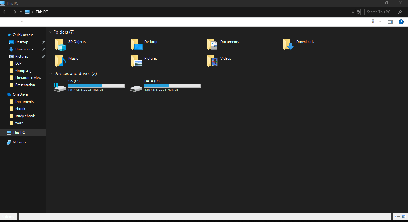Click the OS (C:) storage usage bar
The height and width of the screenshot is (222, 408).
click(97, 86)
